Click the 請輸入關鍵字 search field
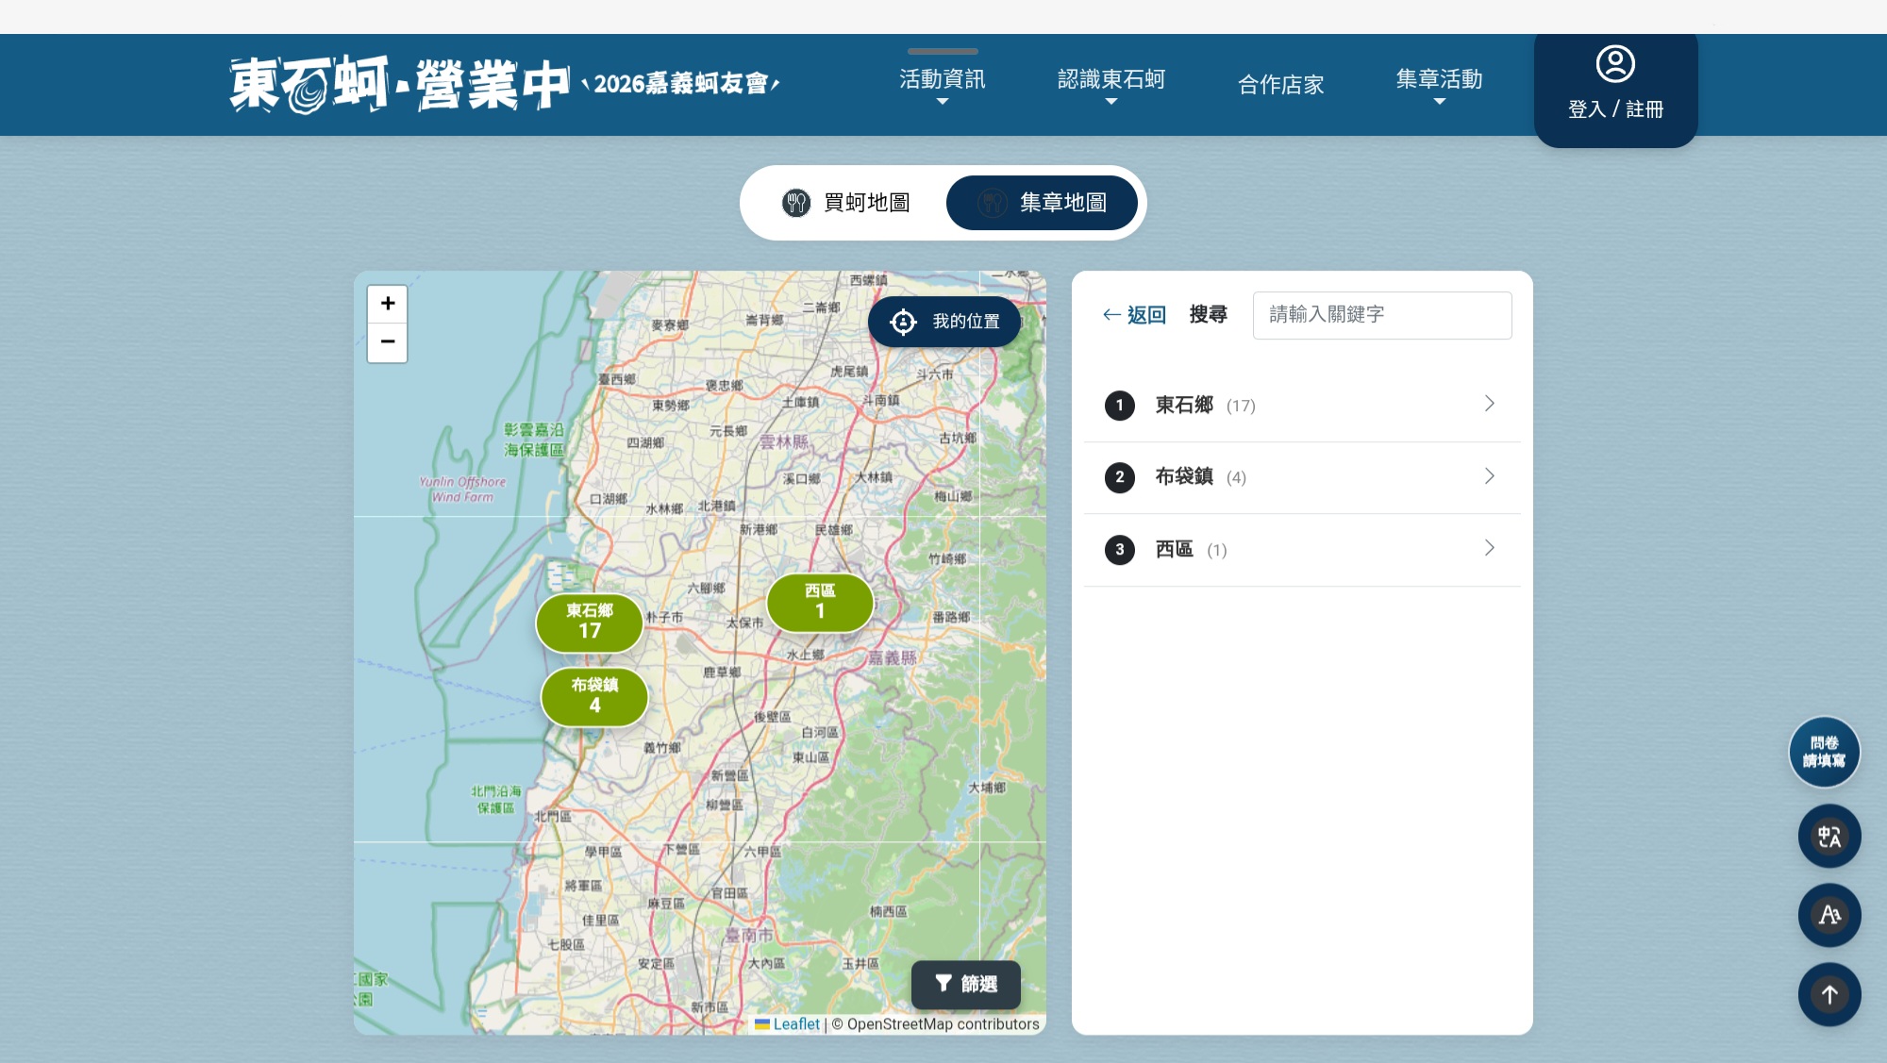The height and width of the screenshot is (1063, 1887). [x=1382, y=315]
